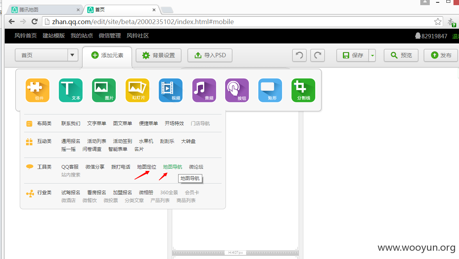Add the 文字菜单 component
459x259 pixels.
click(97, 124)
